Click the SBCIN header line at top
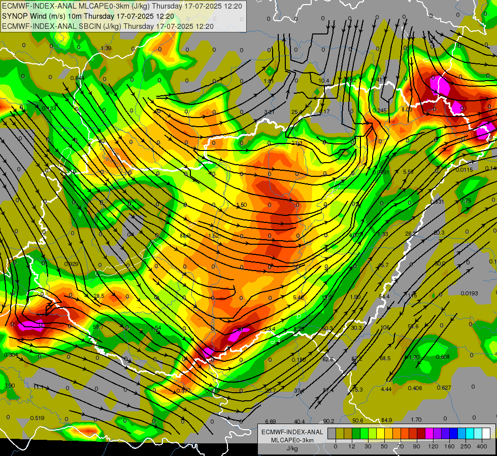The width and height of the screenshot is (497, 456). (x=108, y=26)
